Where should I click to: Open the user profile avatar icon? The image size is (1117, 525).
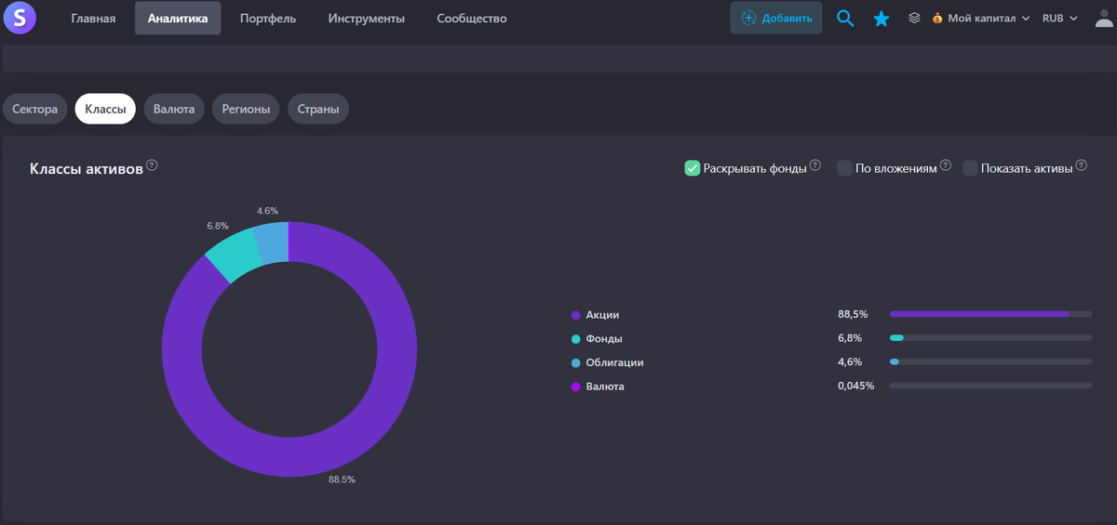coord(1104,18)
